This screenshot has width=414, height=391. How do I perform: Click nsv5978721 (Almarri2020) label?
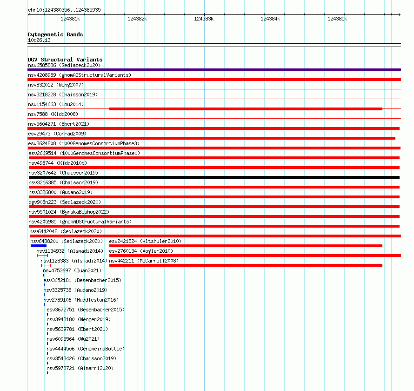point(80,368)
